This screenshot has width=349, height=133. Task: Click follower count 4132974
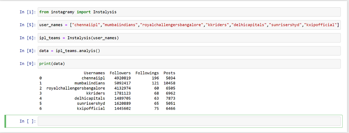(x=122, y=88)
